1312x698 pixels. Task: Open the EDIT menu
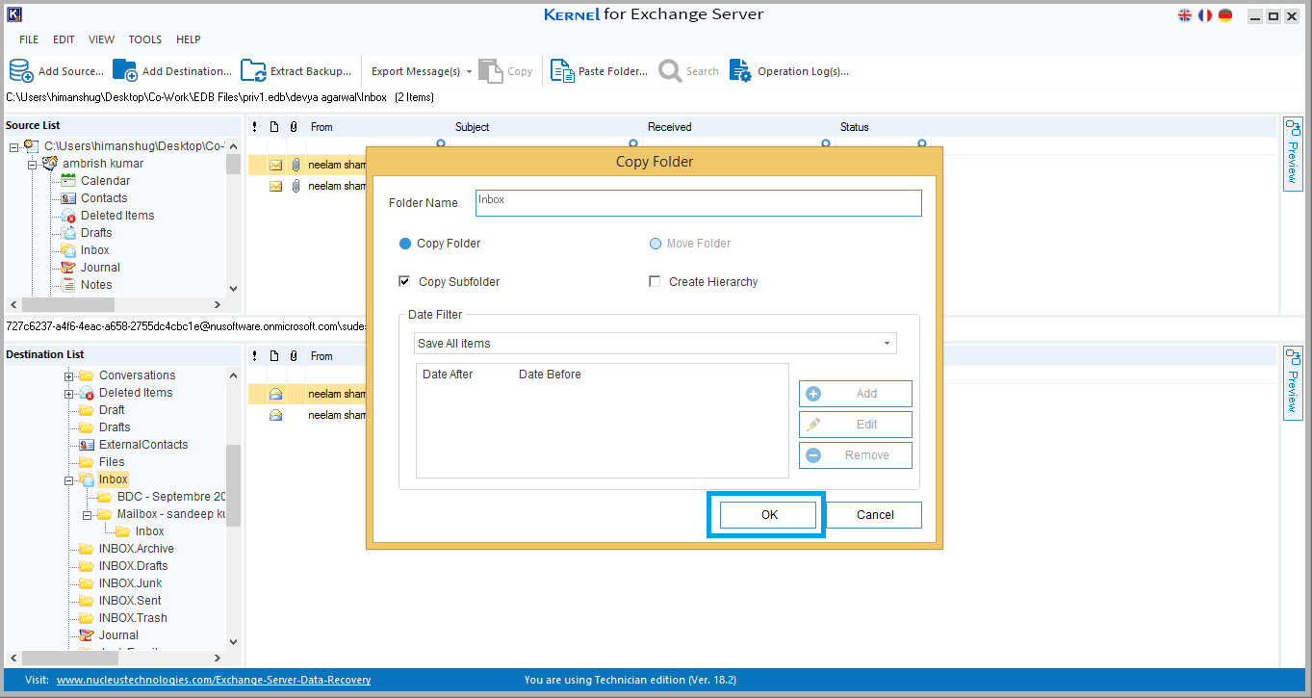[64, 39]
